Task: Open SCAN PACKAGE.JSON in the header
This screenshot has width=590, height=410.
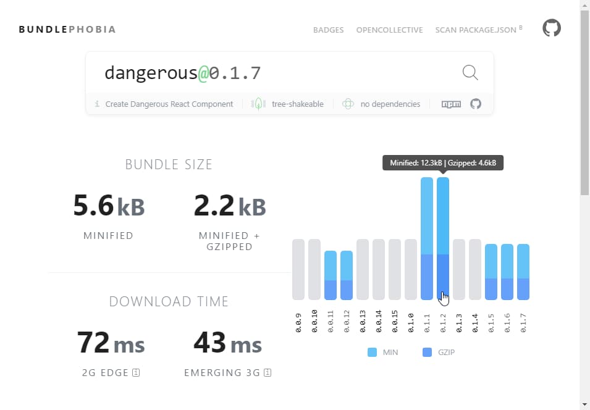Action: click(476, 30)
